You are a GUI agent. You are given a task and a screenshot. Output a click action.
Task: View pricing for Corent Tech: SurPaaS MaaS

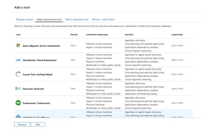73,74
